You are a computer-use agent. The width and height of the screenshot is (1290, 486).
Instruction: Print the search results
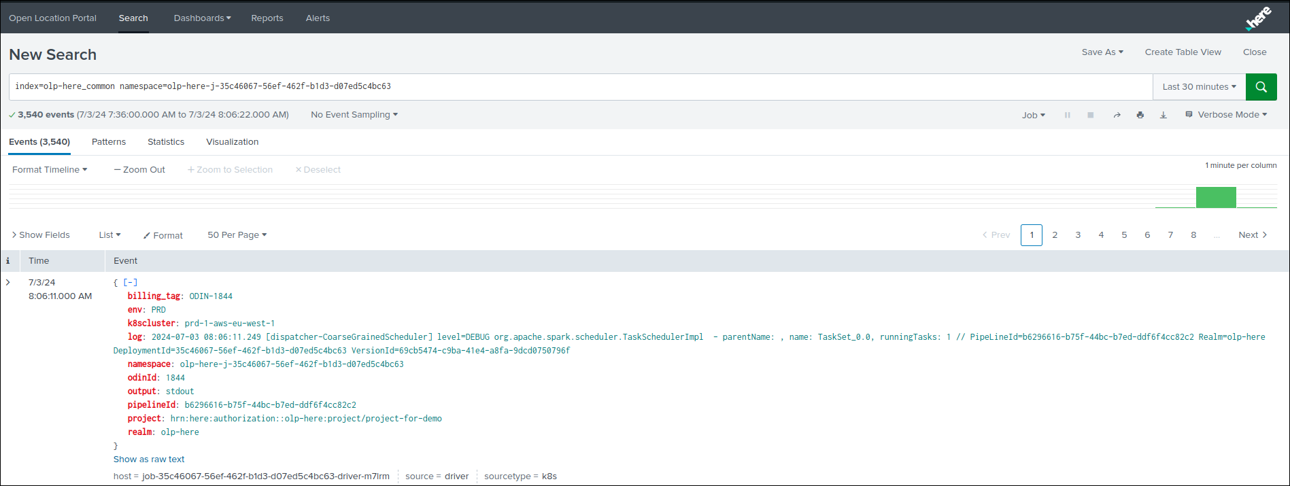(1140, 116)
